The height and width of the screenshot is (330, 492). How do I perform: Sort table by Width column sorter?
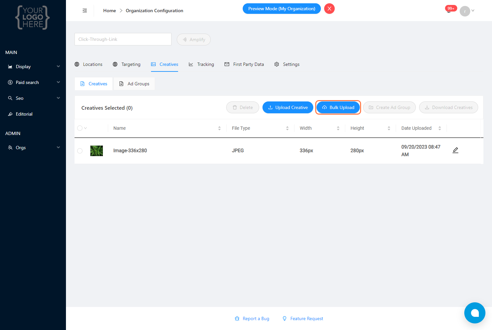click(338, 128)
